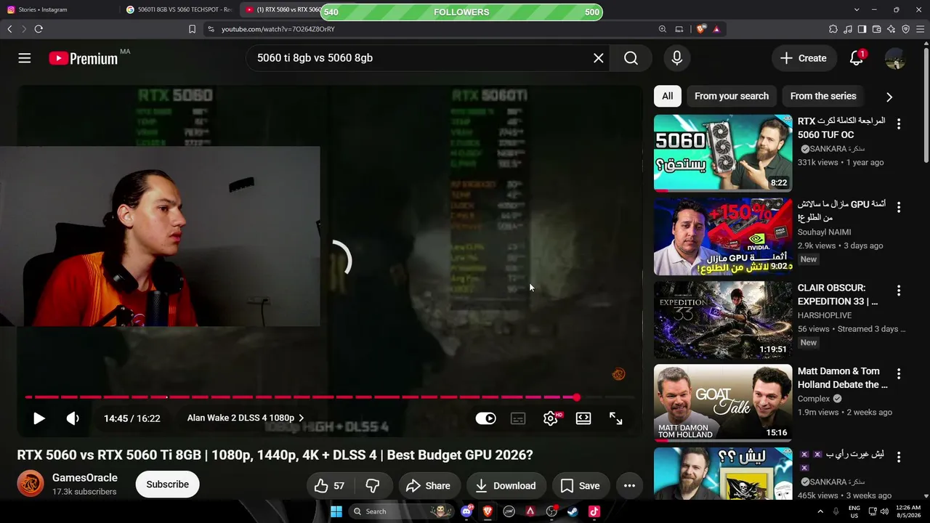Switch to the RTX 5060 YouTube tab
Screen dimensions: 930x523
coord(283,9)
